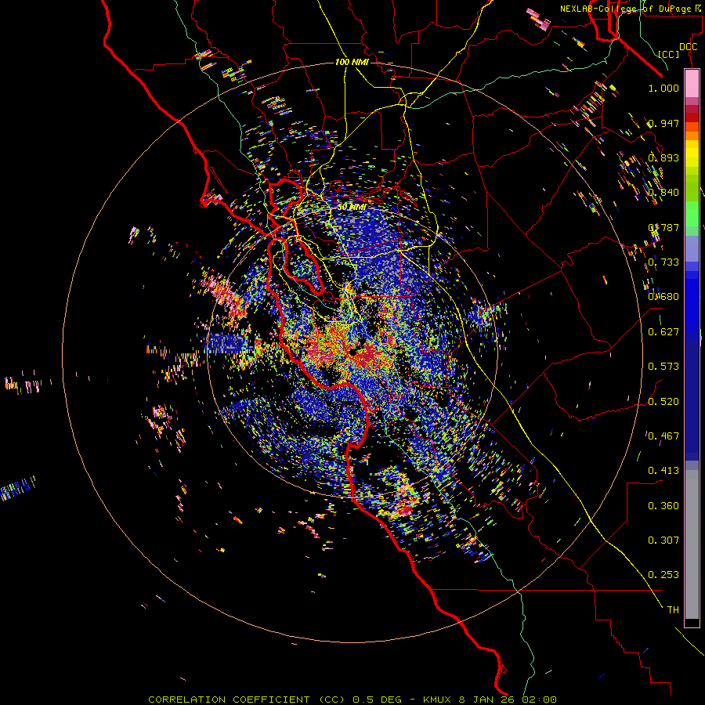Image resolution: width=705 pixels, height=705 pixels.
Task: Click the 0.467 scale value
Action: 663,436
